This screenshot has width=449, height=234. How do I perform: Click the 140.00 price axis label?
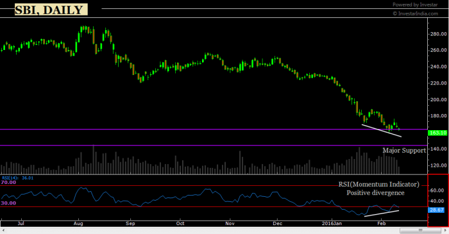(x=438, y=149)
